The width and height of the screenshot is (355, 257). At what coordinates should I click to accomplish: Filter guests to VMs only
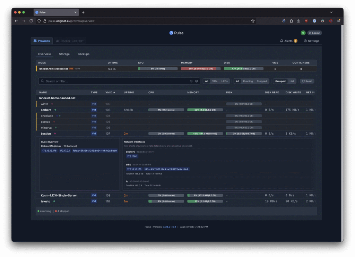click(215, 81)
